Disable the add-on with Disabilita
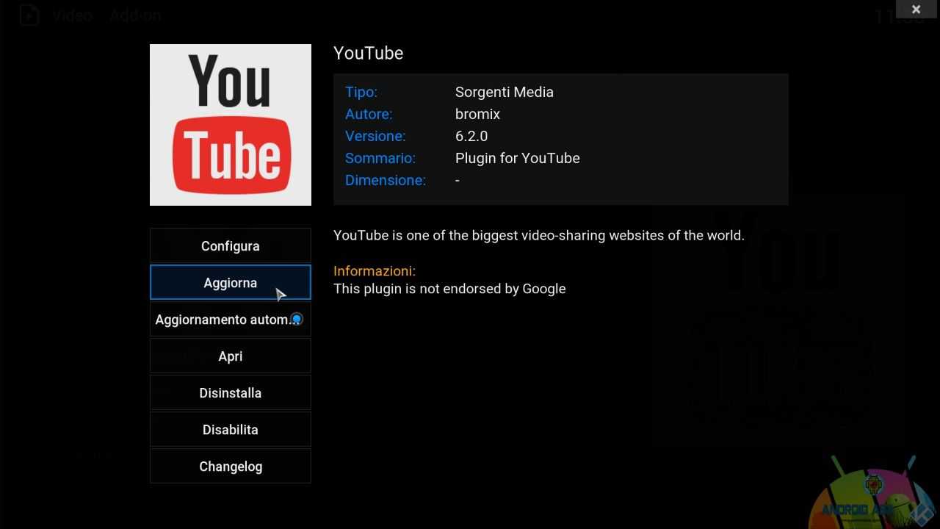Image resolution: width=940 pixels, height=529 pixels. [x=230, y=429]
